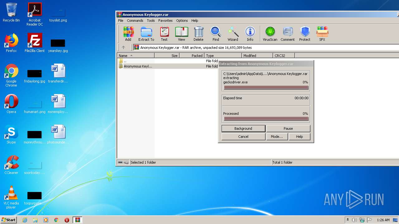Viewport: 399px width, 224px height.
Task: Select photosunde Word document icon
Action: click(x=58, y=134)
